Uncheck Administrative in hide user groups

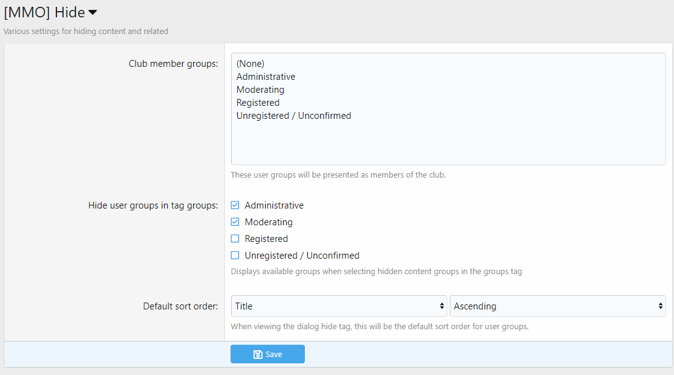tap(235, 205)
